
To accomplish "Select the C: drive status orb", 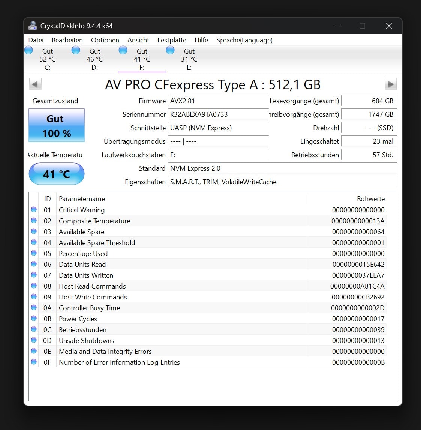I will (28, 50).
